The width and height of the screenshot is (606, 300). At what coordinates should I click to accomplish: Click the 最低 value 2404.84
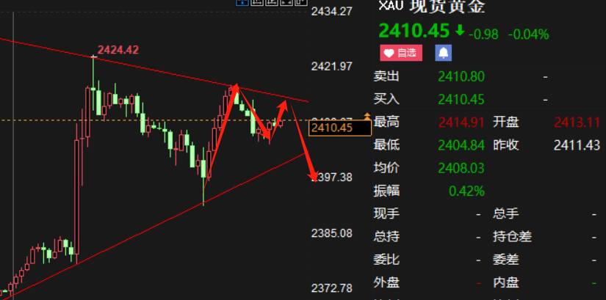(x=461, y=145)
